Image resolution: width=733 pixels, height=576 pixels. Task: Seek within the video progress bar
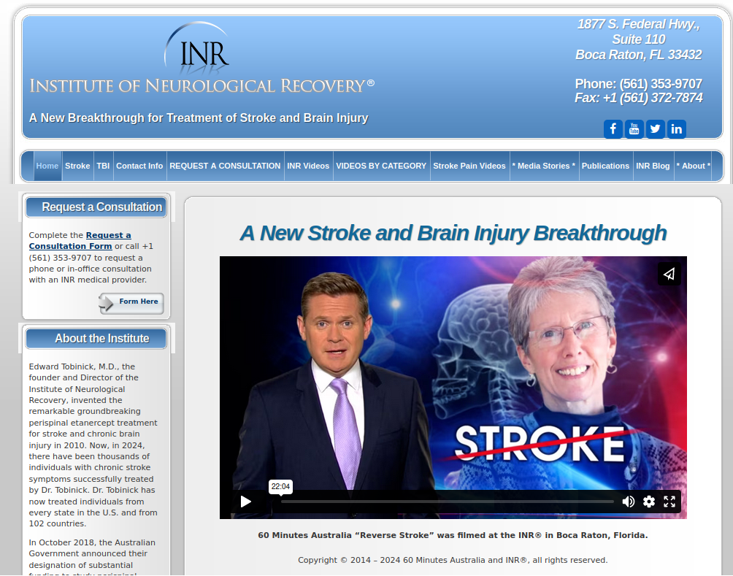(448, 502)
